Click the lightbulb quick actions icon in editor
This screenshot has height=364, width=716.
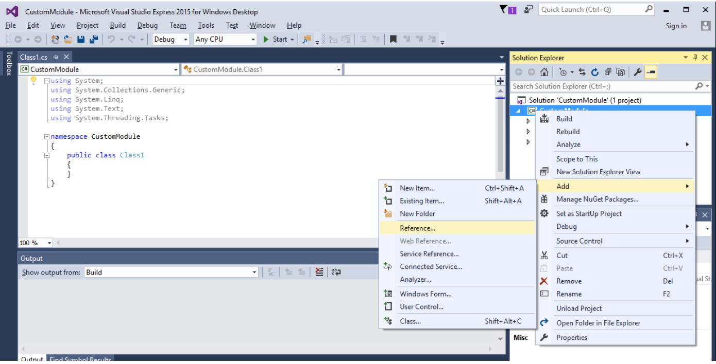click(33, 81)
